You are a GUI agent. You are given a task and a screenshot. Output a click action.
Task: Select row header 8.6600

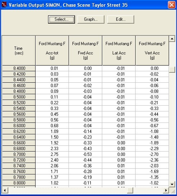[x=19, y=143]
